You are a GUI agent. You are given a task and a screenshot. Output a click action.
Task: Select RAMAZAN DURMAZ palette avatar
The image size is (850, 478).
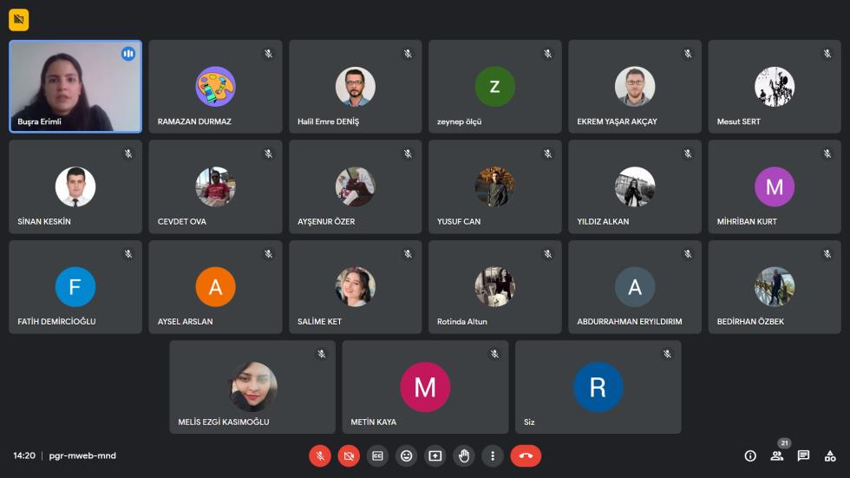(215, 86)
